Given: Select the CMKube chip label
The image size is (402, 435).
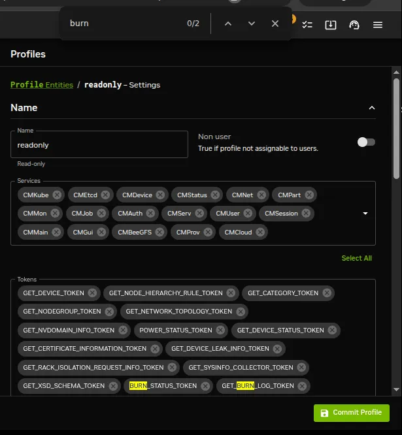Looking at the screenshot, I should [x=36, y=195].
